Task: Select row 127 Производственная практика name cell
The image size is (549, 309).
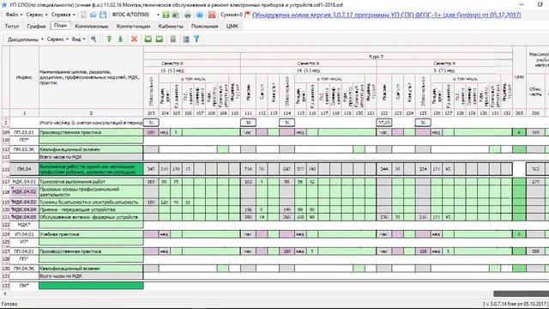Action: coord(91,251)
